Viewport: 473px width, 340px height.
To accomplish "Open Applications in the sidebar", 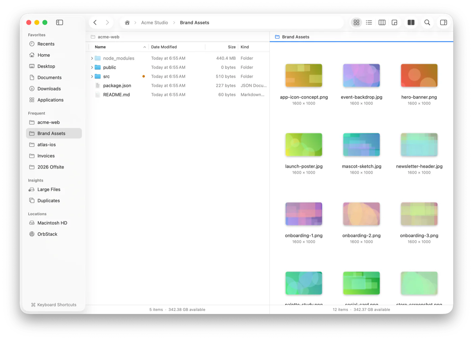I will [54, 100].
